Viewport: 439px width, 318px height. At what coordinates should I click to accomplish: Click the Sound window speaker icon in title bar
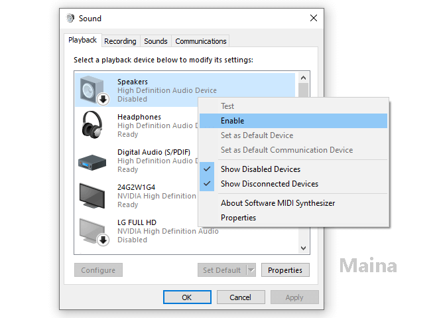(x=70, y=18)
